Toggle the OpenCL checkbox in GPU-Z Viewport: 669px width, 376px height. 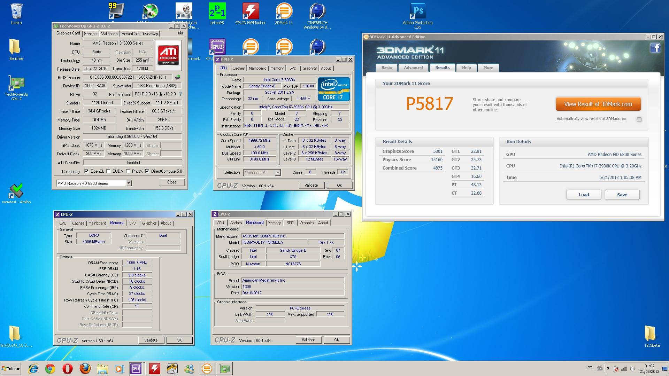pos(86,171)
